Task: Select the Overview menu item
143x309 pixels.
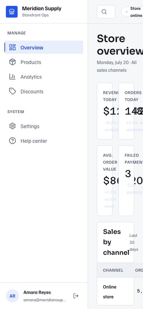Action: click(44, 47)
